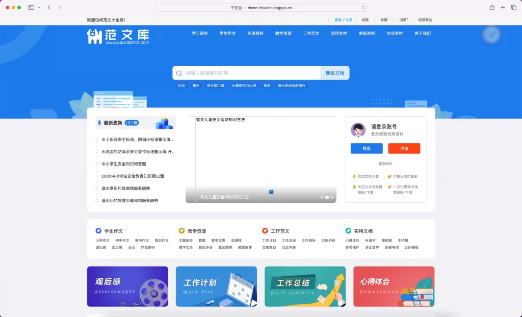522x317 pixels.
Task: Click the orange 注册 button
Action: coord(404,148)
